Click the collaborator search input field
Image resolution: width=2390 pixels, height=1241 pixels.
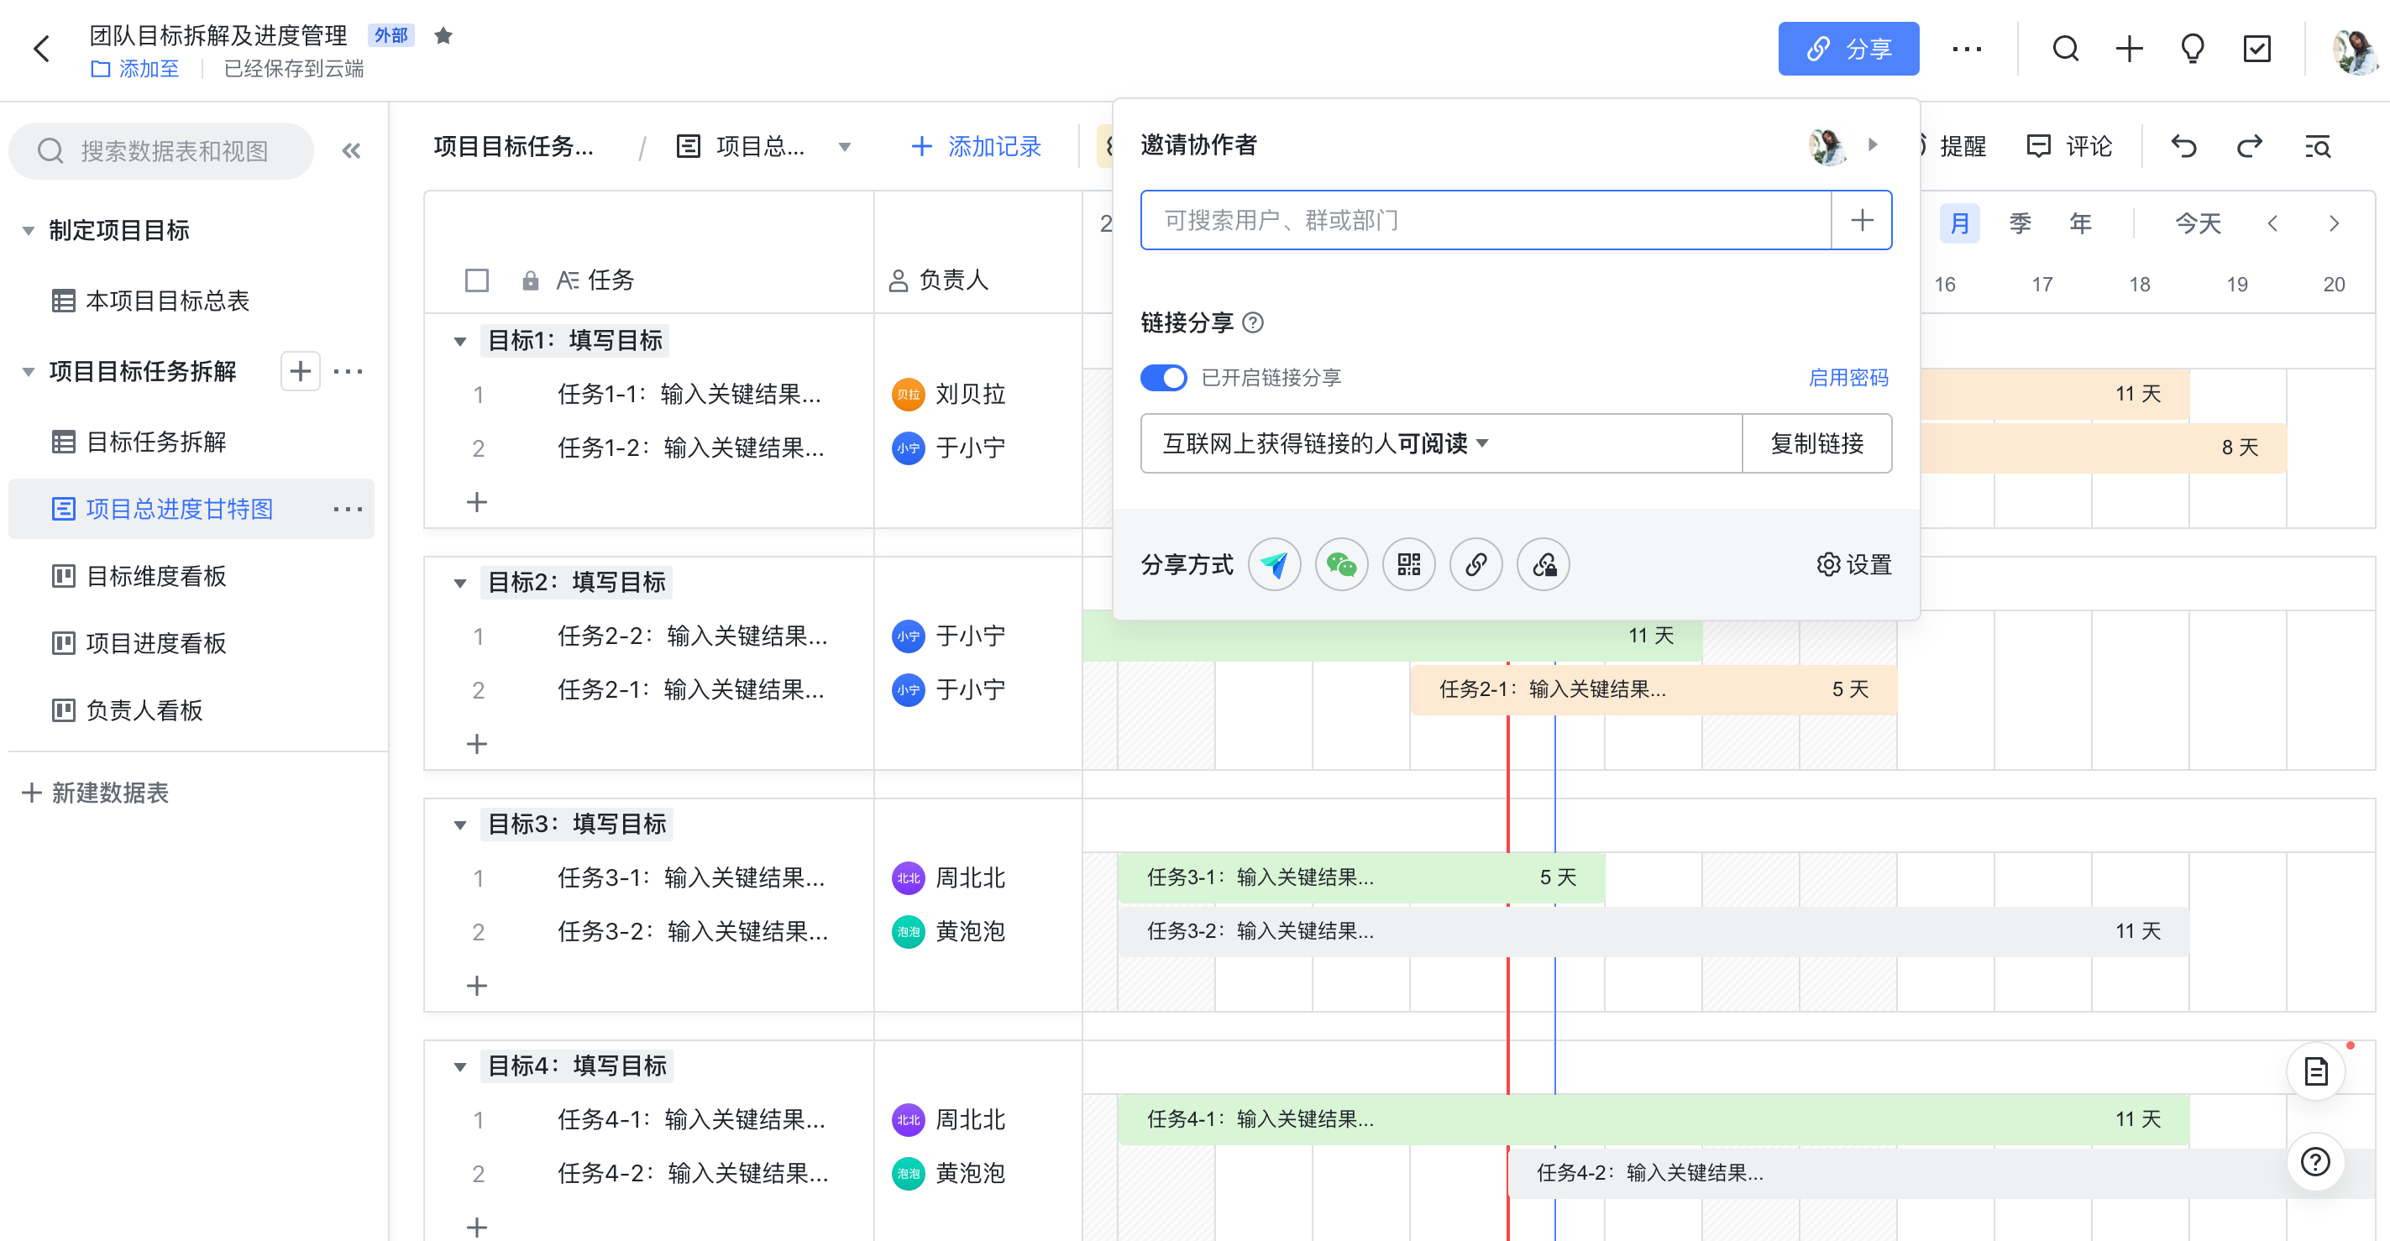1485,220
